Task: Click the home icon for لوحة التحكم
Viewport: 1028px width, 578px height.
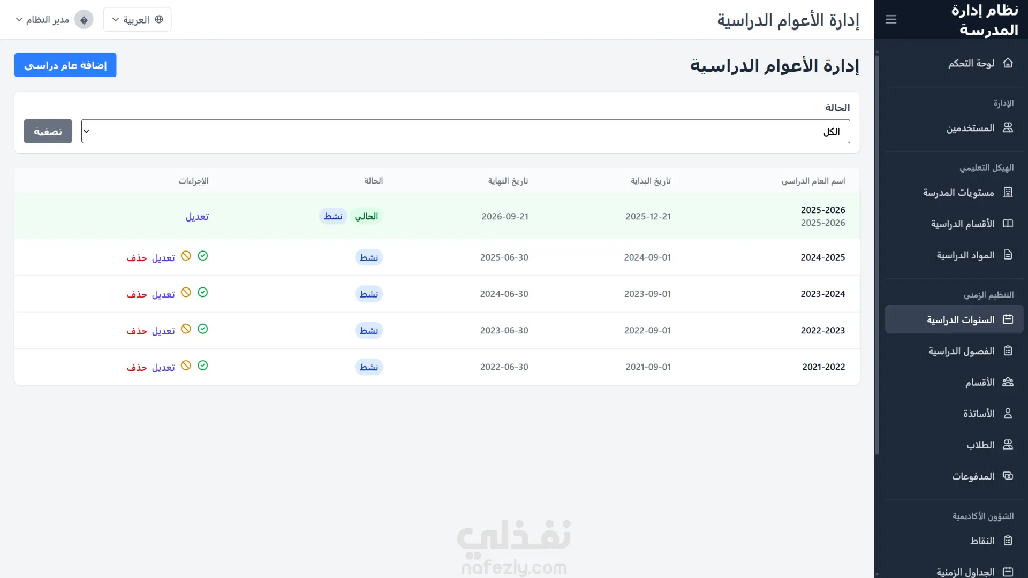Action: 1008,63
